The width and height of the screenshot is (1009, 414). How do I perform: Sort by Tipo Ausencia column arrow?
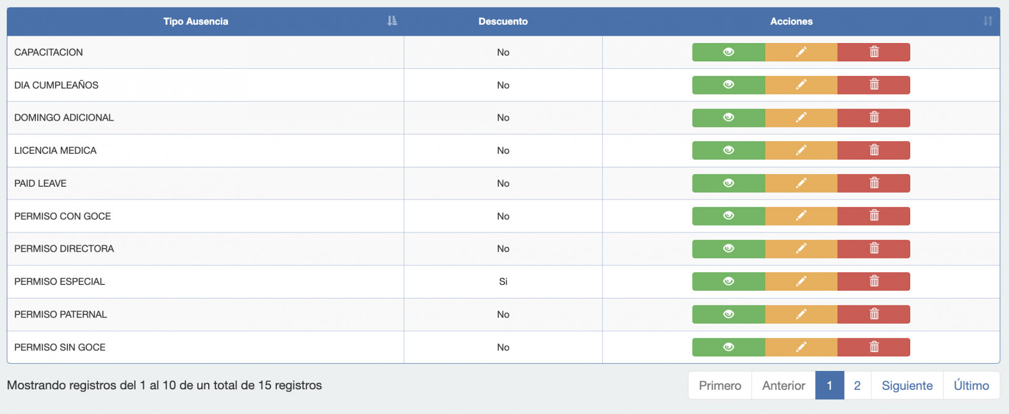tap(392, 21)
